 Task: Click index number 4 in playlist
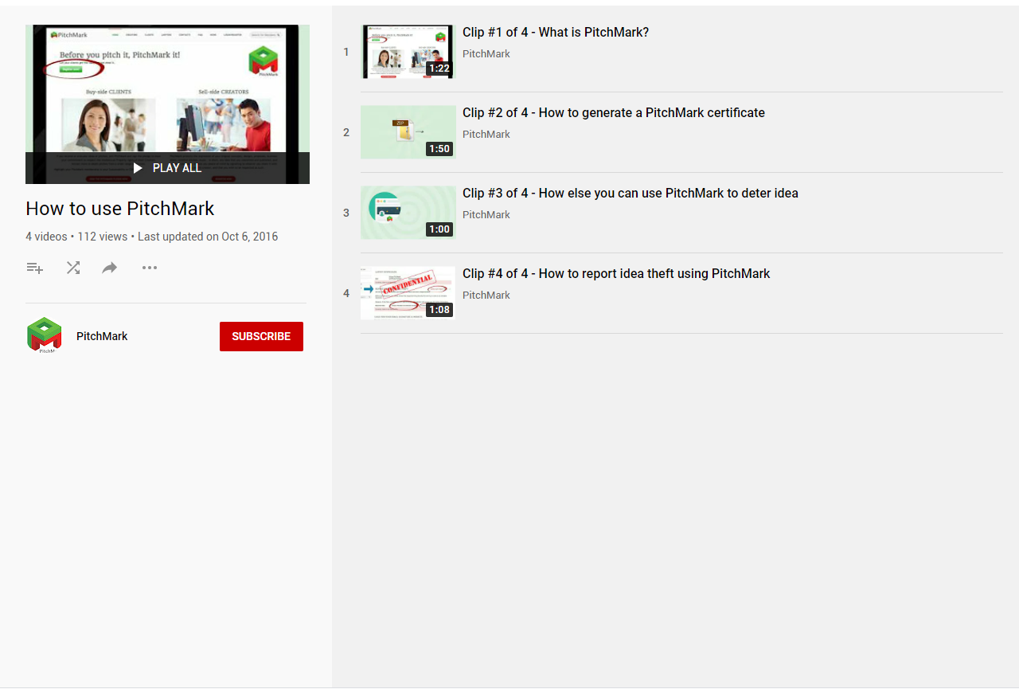pyautogui.click(x=346, y=293)
